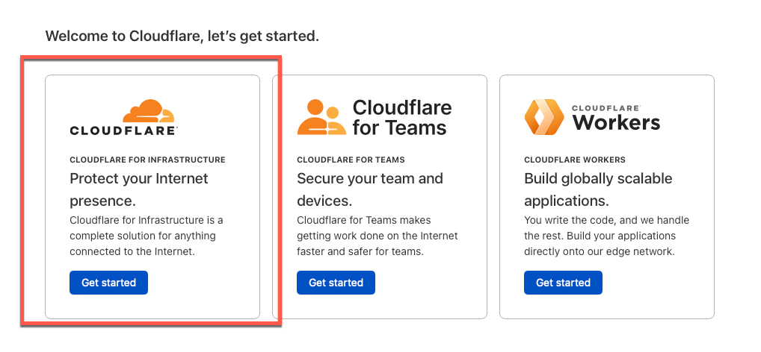The height and width of the screenshot is (352, 761).
Task: Click the Teams description paragraph
Action: [x=378, y=236]
